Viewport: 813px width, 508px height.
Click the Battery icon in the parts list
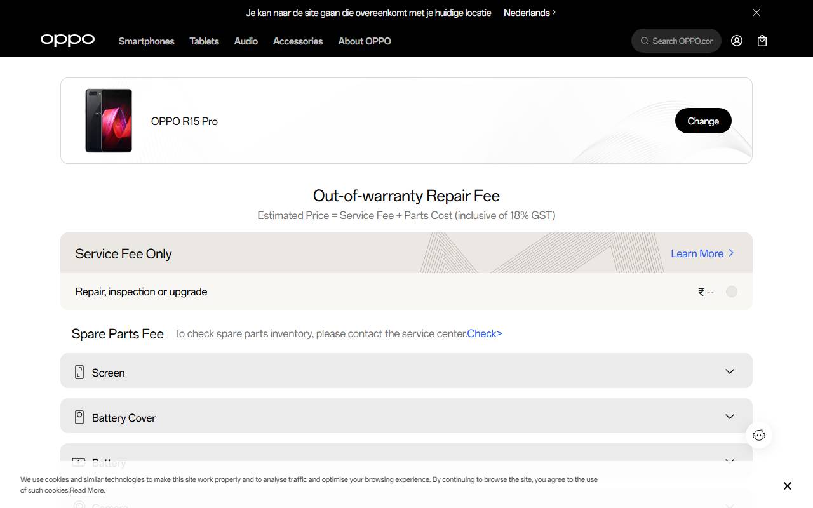coord(79,462)
